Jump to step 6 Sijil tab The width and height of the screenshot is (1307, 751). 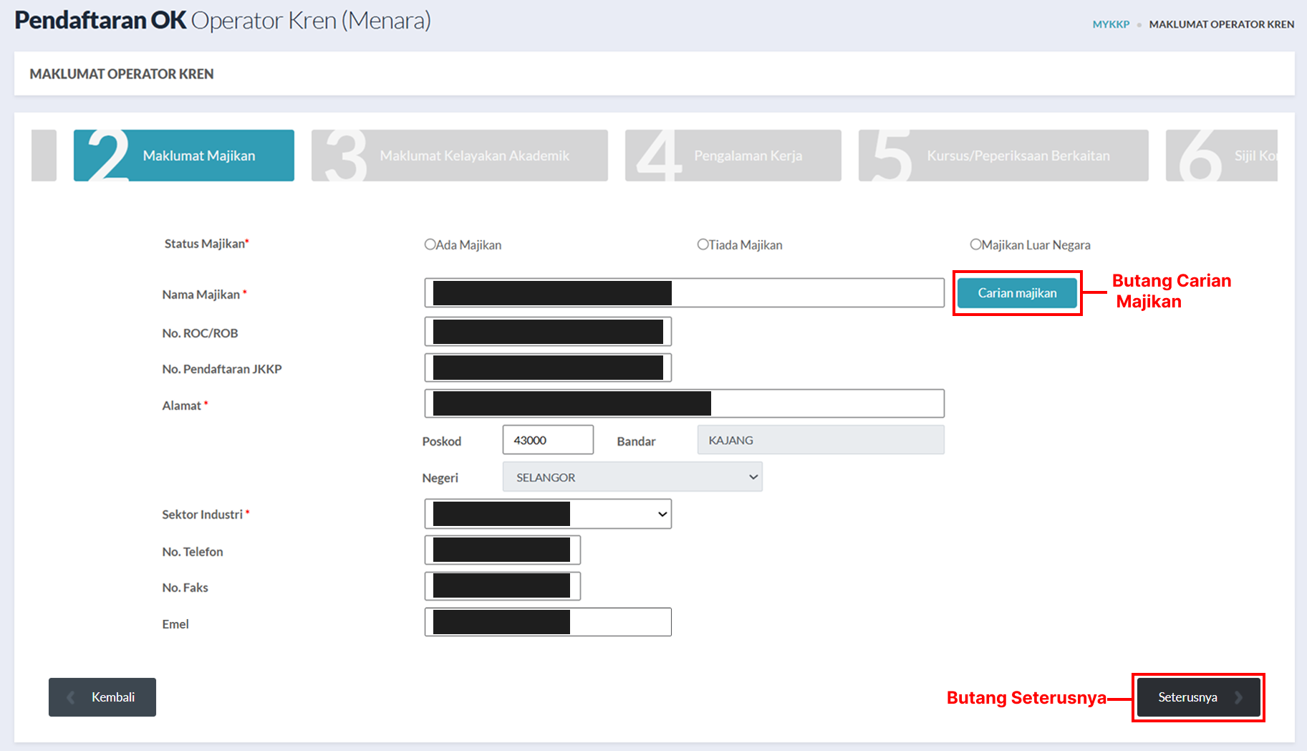pos(1221,156)
